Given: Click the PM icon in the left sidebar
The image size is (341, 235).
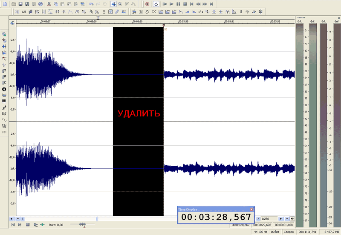Looking at the screenshot, I should click(4, 132).
